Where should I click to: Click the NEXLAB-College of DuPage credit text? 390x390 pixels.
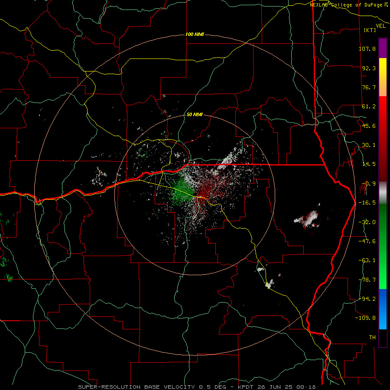[x=348, y=5]
